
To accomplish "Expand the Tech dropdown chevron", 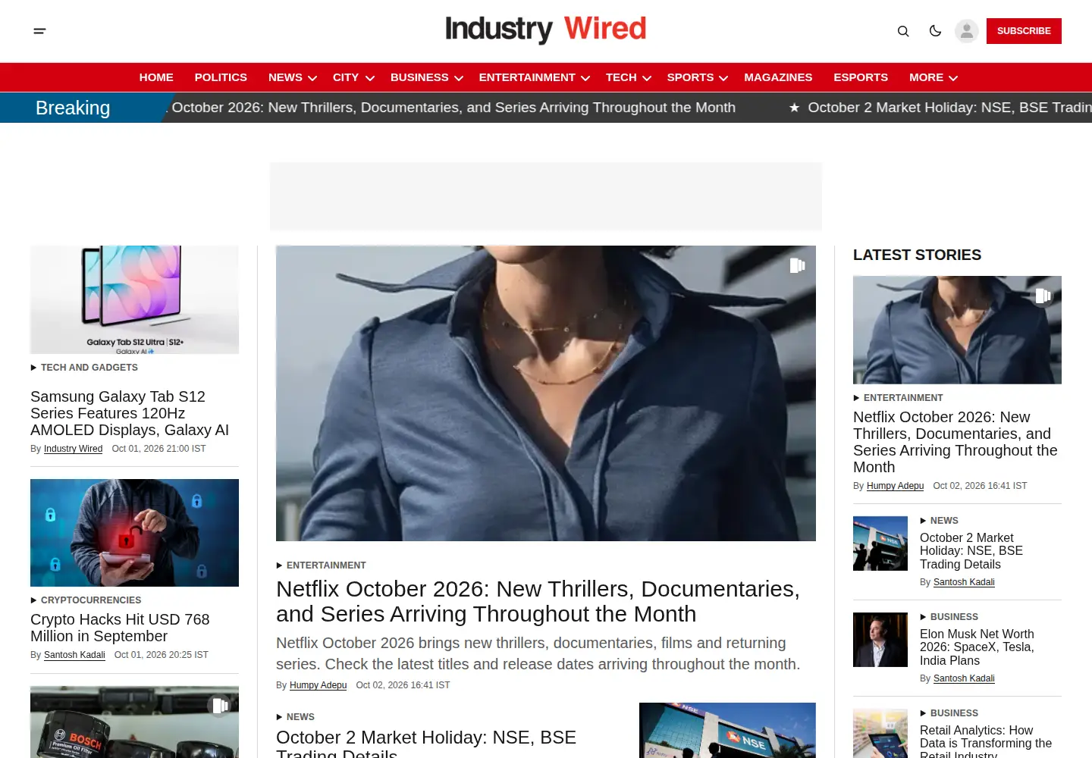I will click(647, 78).
